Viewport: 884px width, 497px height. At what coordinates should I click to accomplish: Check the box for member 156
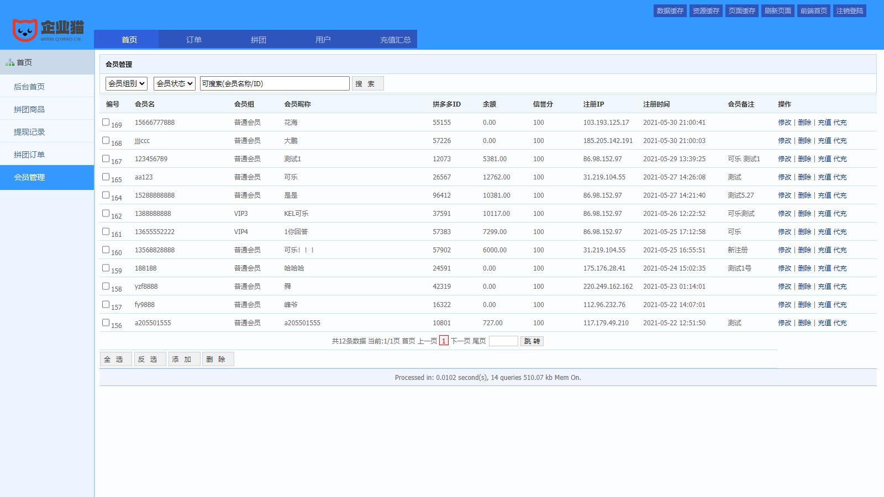(x=106, y=322)
